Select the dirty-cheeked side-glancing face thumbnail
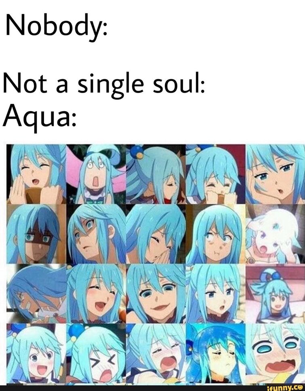Image resolution: width=305 pixels, height=391 pixels. click(216, 234)
